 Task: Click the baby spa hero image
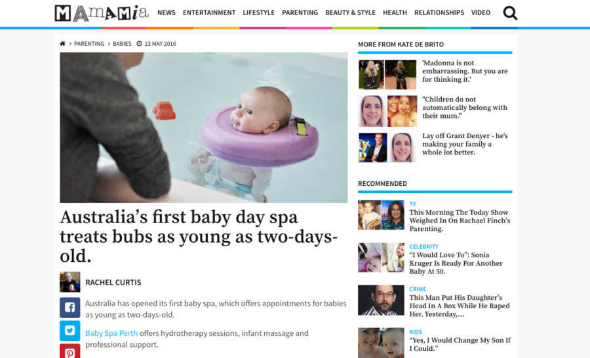pos(204,128)
